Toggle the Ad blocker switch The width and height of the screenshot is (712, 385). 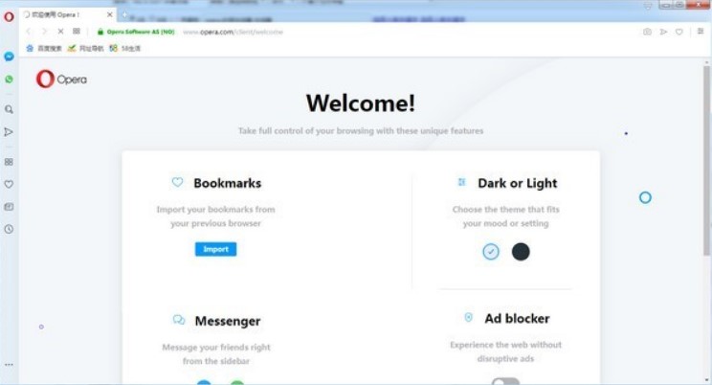505,382
